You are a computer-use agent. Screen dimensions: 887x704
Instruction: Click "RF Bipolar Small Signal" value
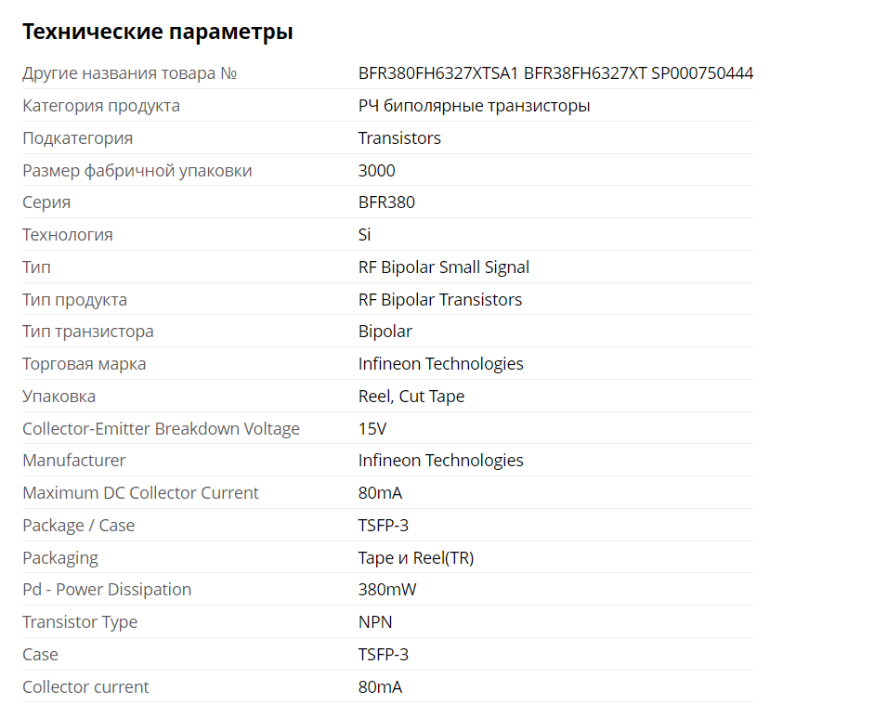444,267
